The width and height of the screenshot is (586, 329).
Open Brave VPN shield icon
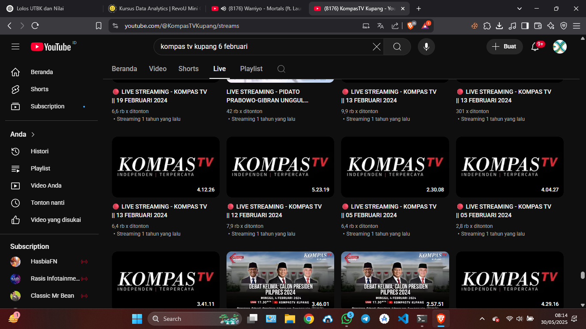564,26
